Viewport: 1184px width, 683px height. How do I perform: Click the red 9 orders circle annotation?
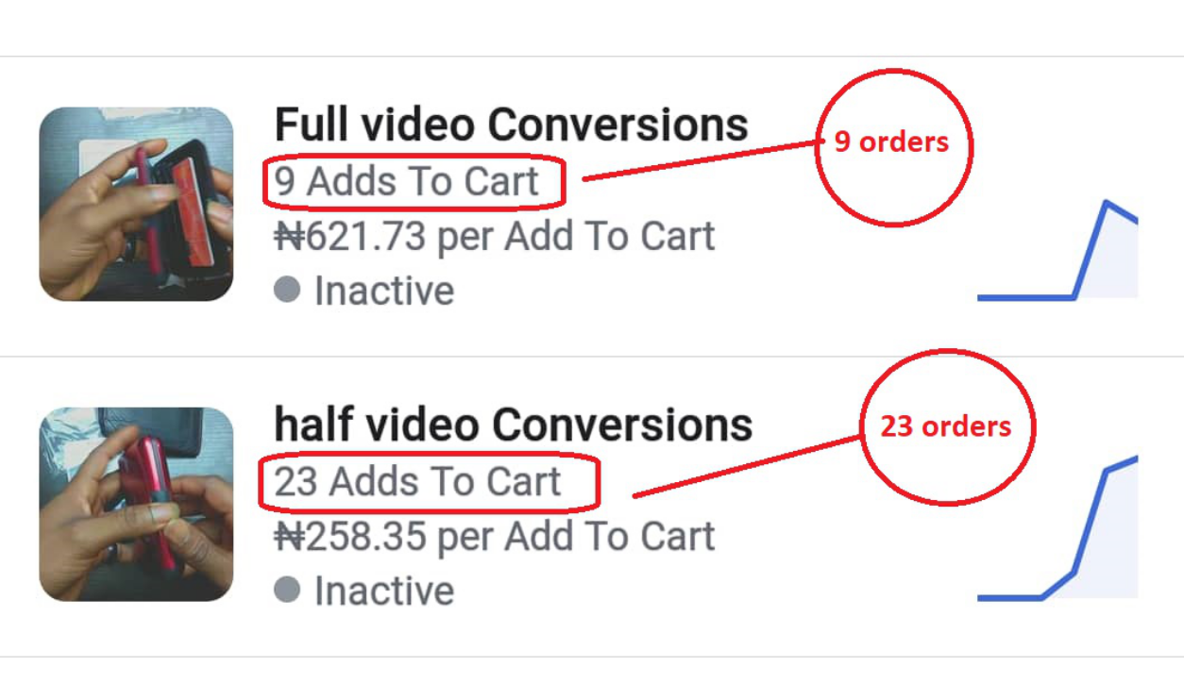pyautogui.click(x=893, y=146)
